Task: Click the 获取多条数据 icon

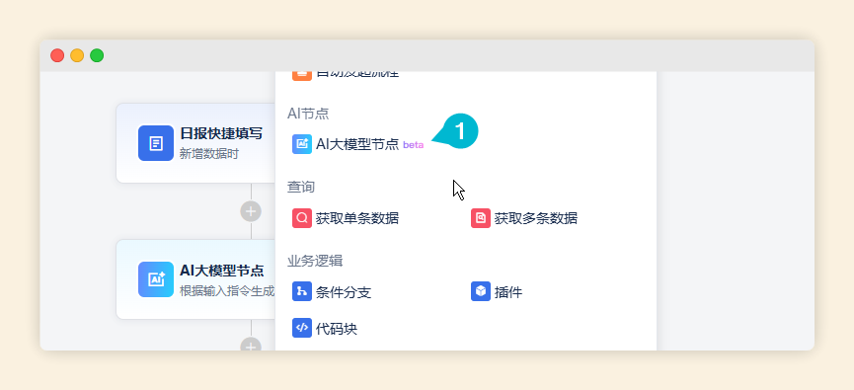Action: [x=481, y=218]
